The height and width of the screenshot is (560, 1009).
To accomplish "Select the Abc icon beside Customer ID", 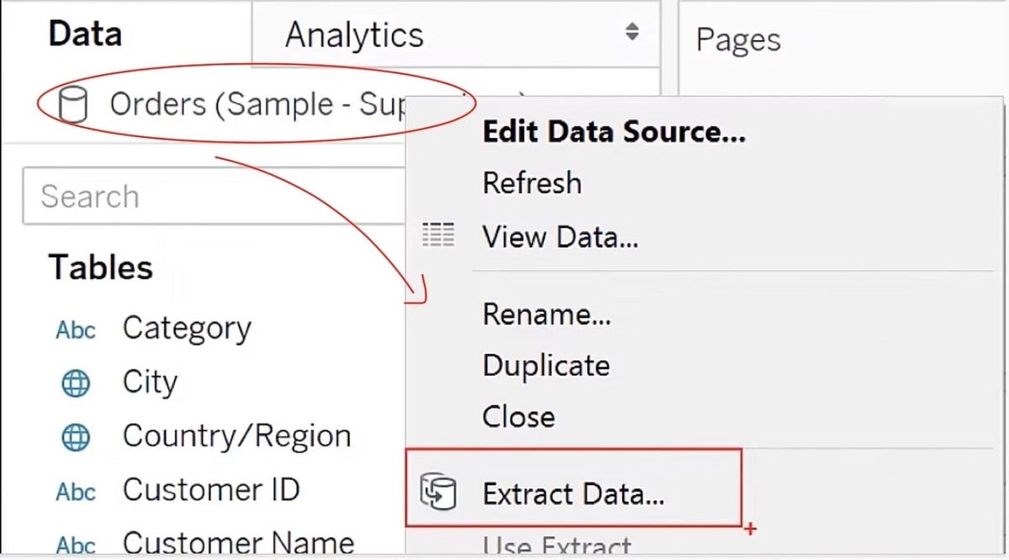I will [75, 492].
